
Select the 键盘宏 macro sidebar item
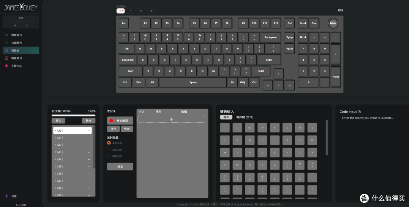point(21,50)
